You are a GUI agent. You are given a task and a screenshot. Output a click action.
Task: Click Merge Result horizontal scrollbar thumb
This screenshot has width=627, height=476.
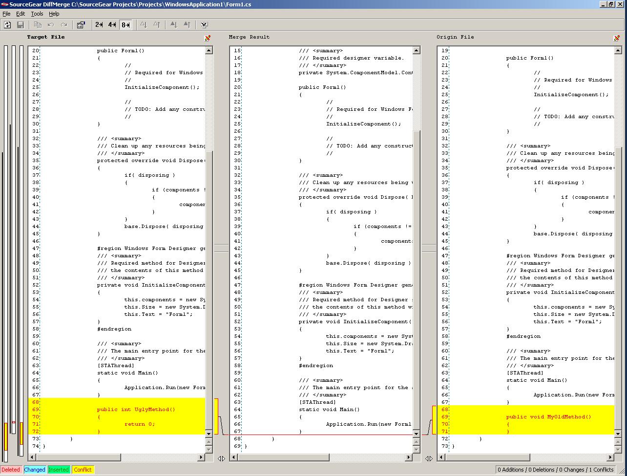(284, 457)
